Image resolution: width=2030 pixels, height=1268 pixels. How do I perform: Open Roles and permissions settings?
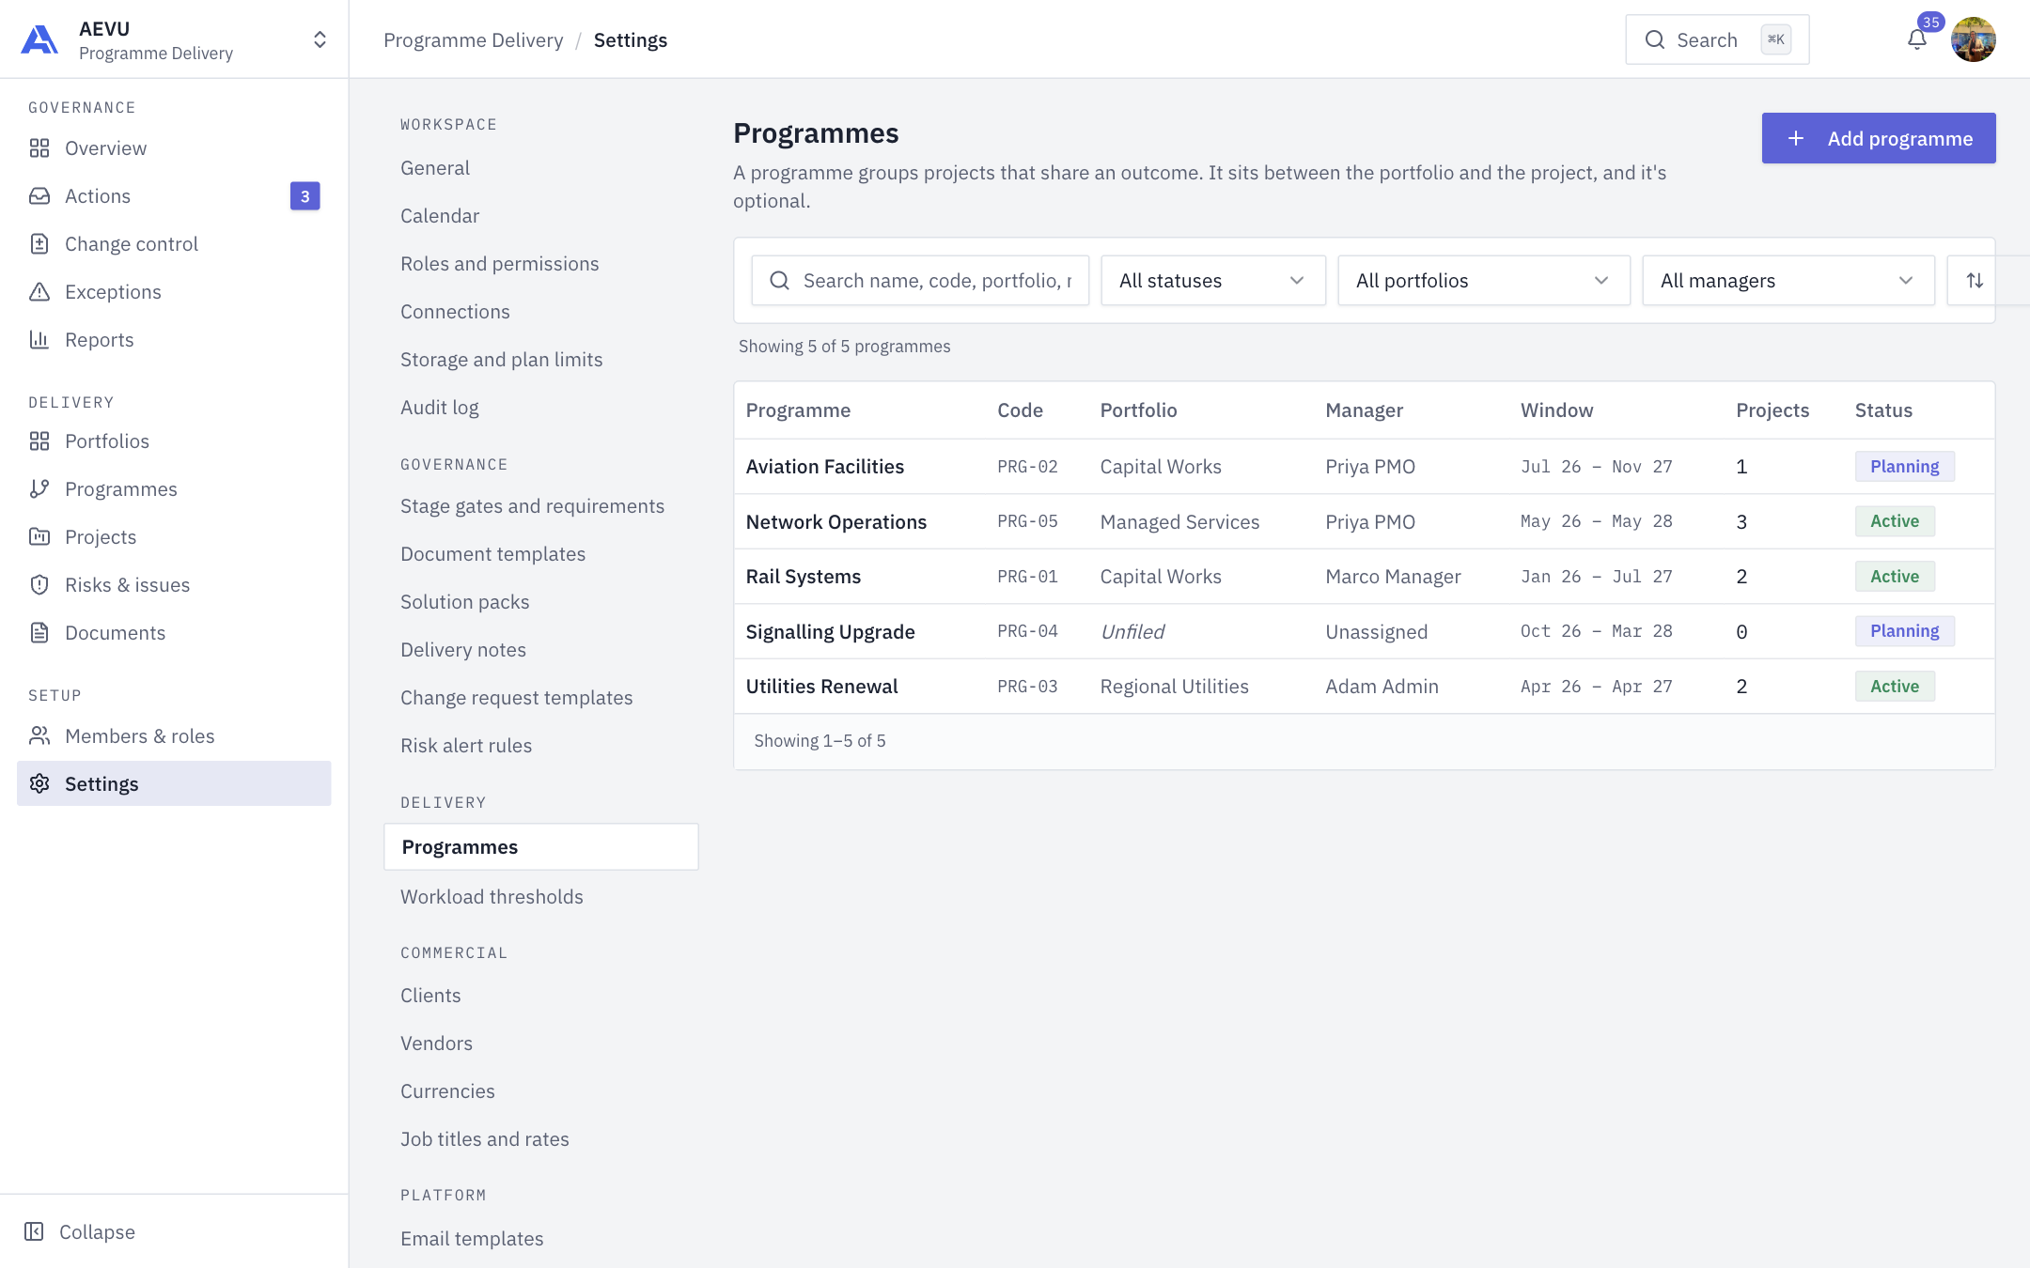[x=499, y=264]
